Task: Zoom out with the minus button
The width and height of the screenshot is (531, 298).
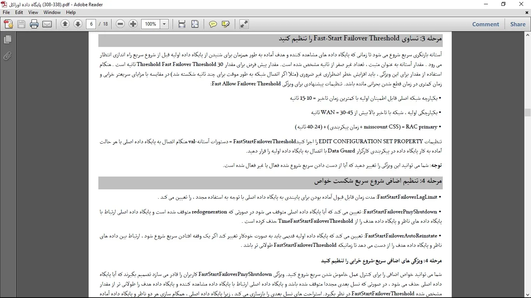Action: click(121, 24)
